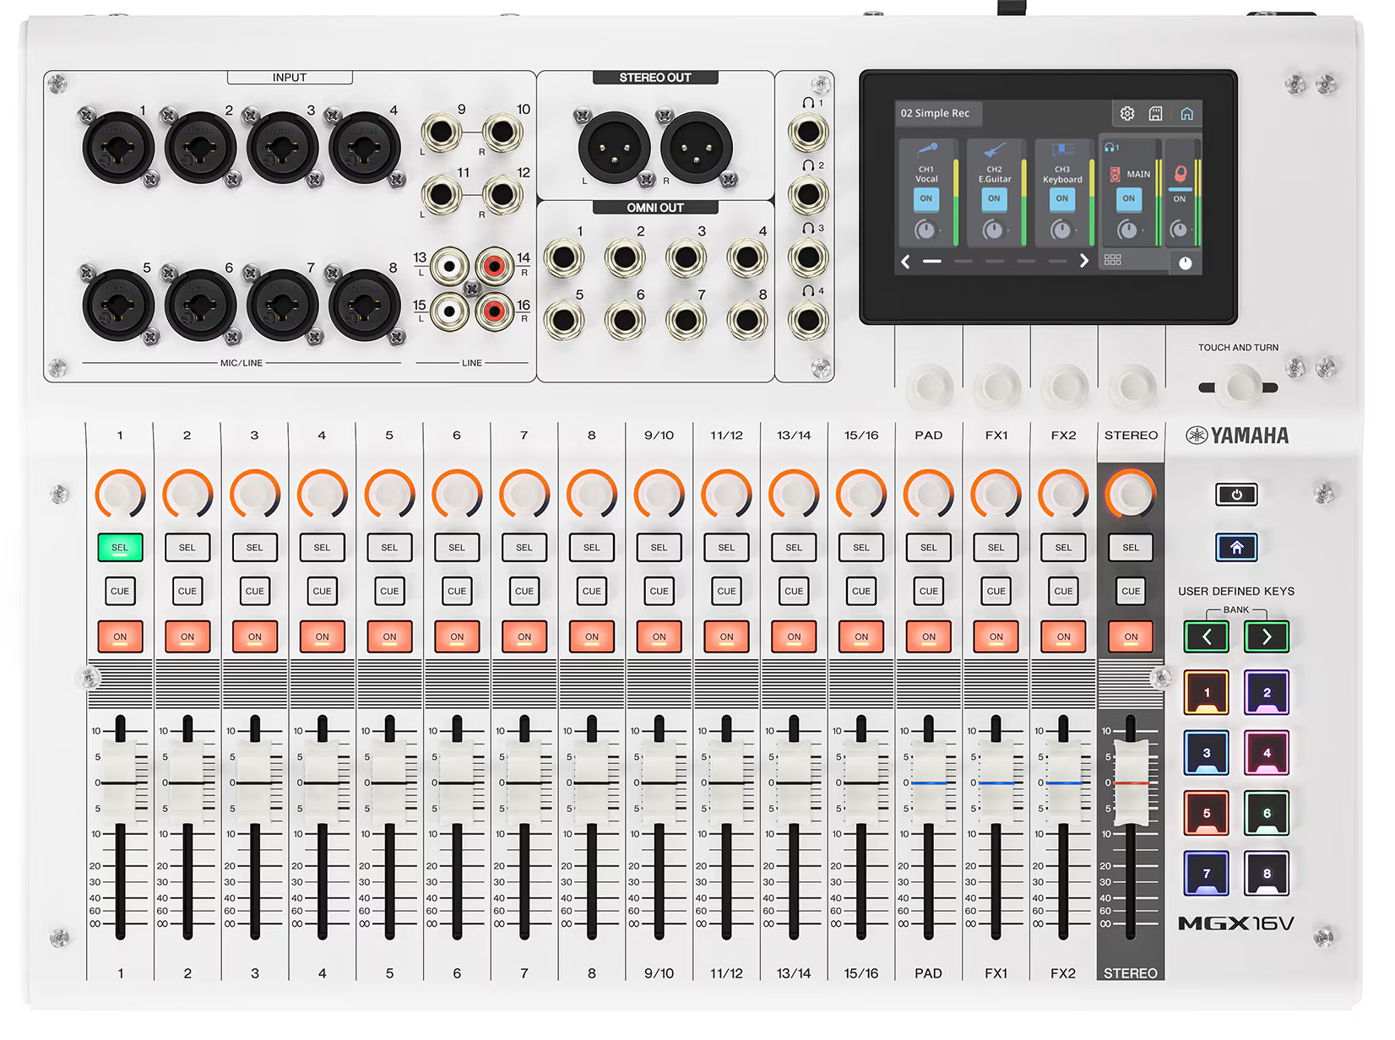The image size is (1395, 1040).
Task: Tap the settings gear on the touchscreen
Action: [1126, 114]
